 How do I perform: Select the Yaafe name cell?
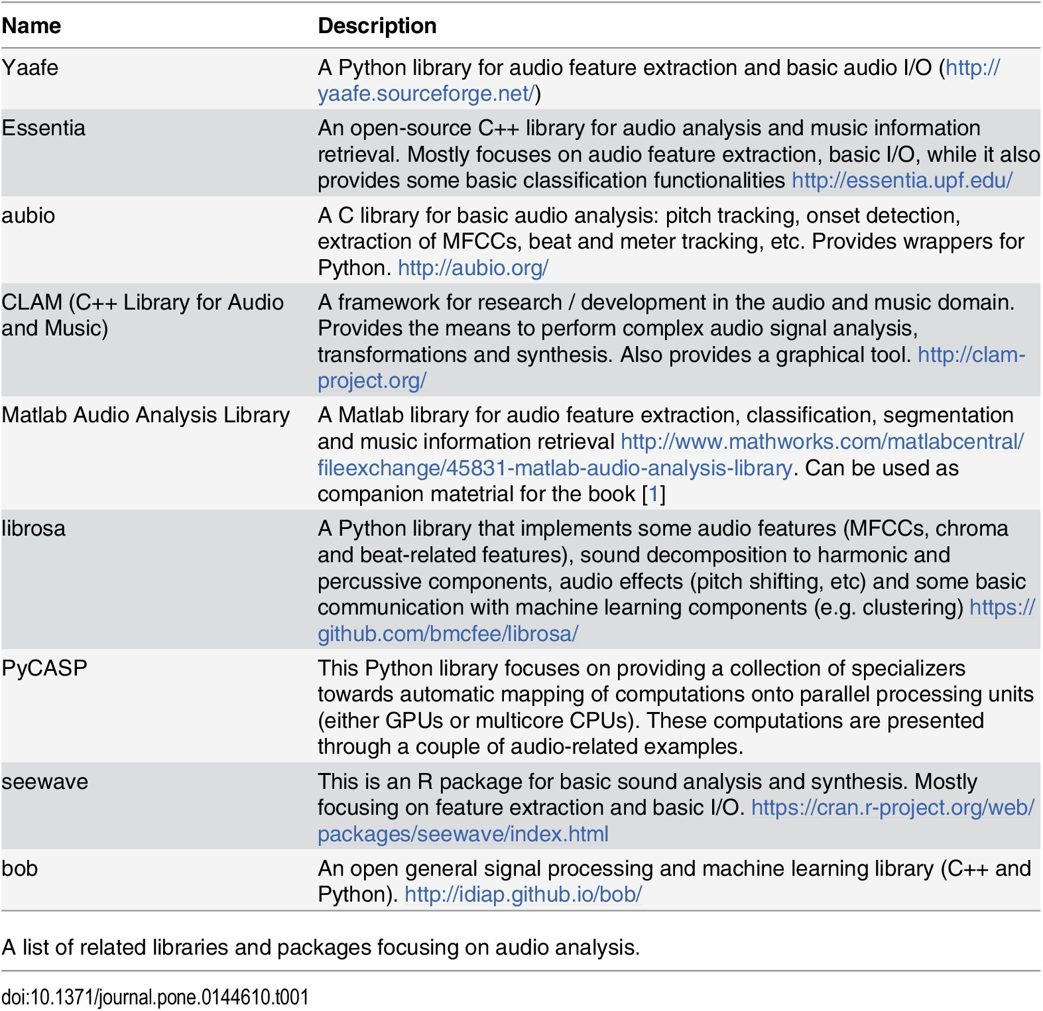click(30, 68)
